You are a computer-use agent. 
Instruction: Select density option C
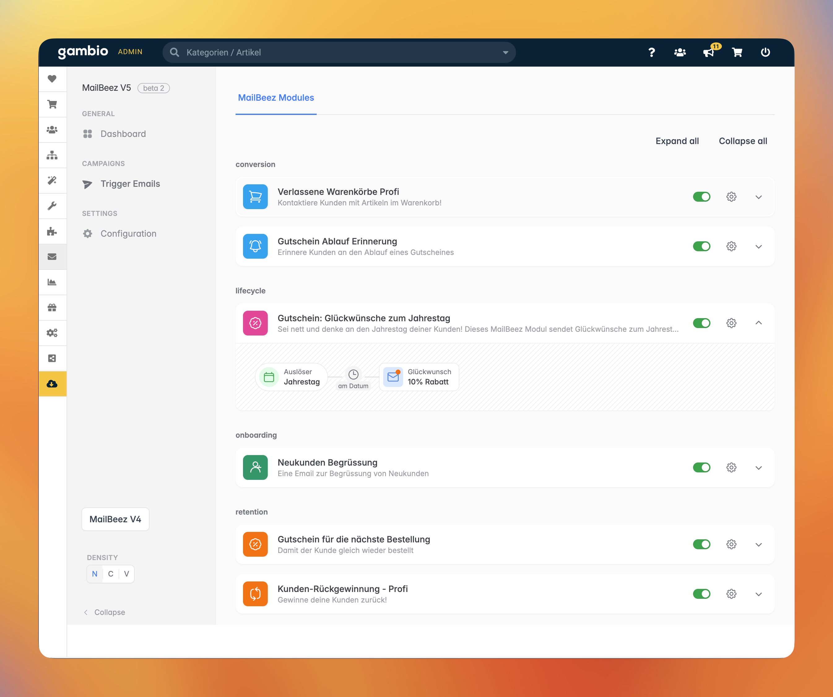[x=111, y=574]
